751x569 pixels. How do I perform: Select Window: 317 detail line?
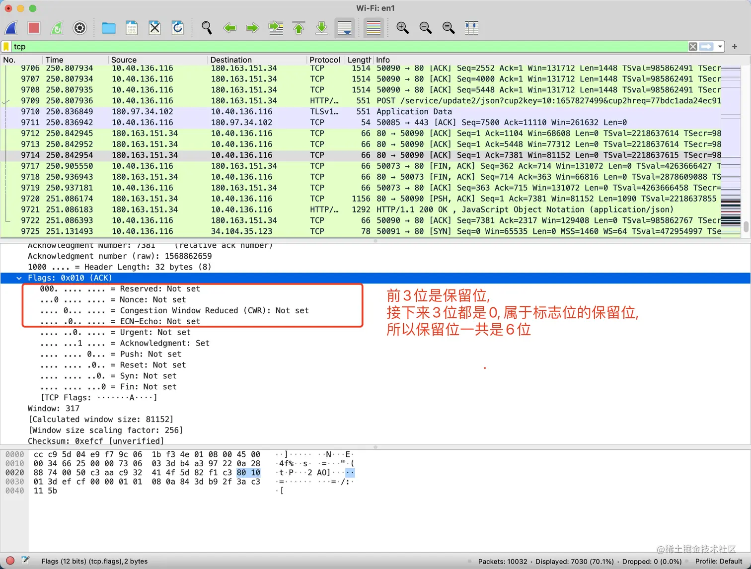click(x=54, y=409)
